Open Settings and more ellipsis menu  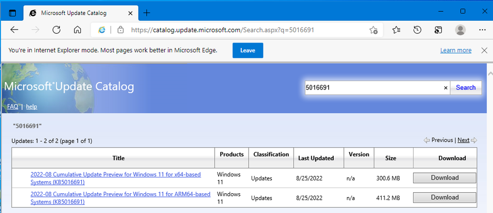482,30
